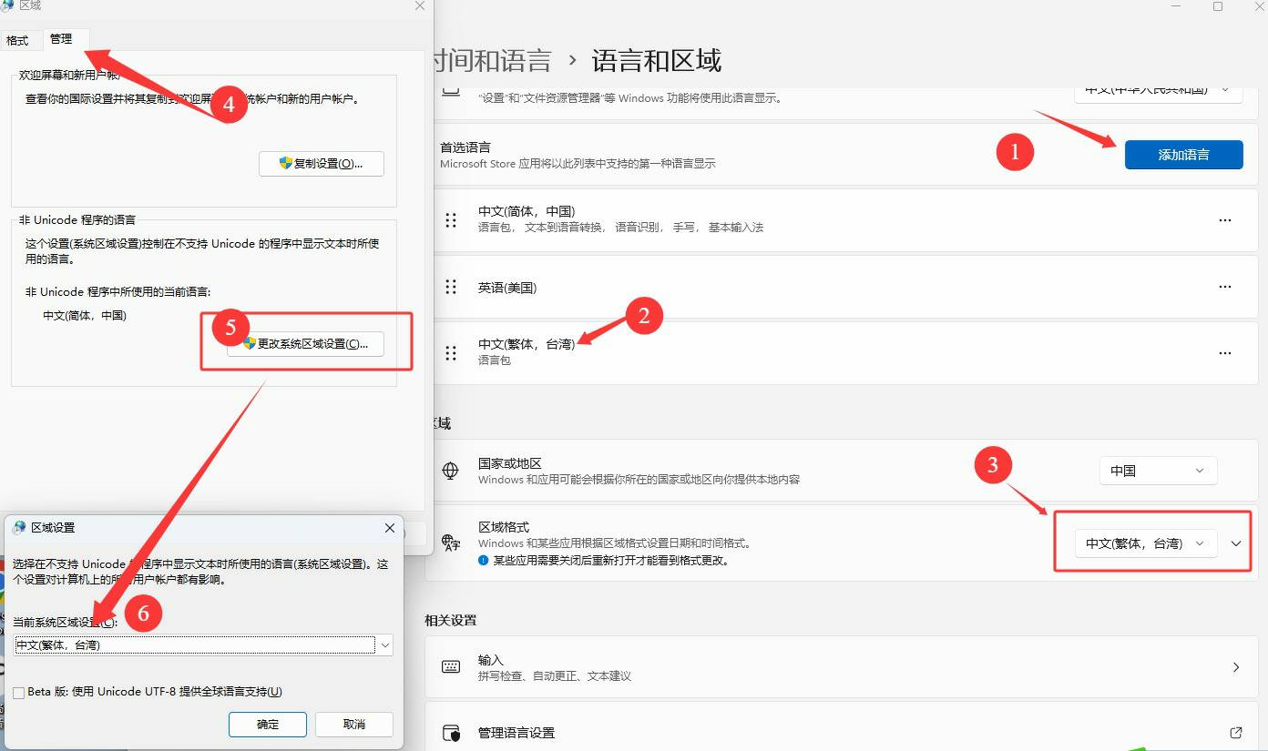
Task: Switch to the 管理 tab
Action: pyautogui.click(x=61, y=39)
